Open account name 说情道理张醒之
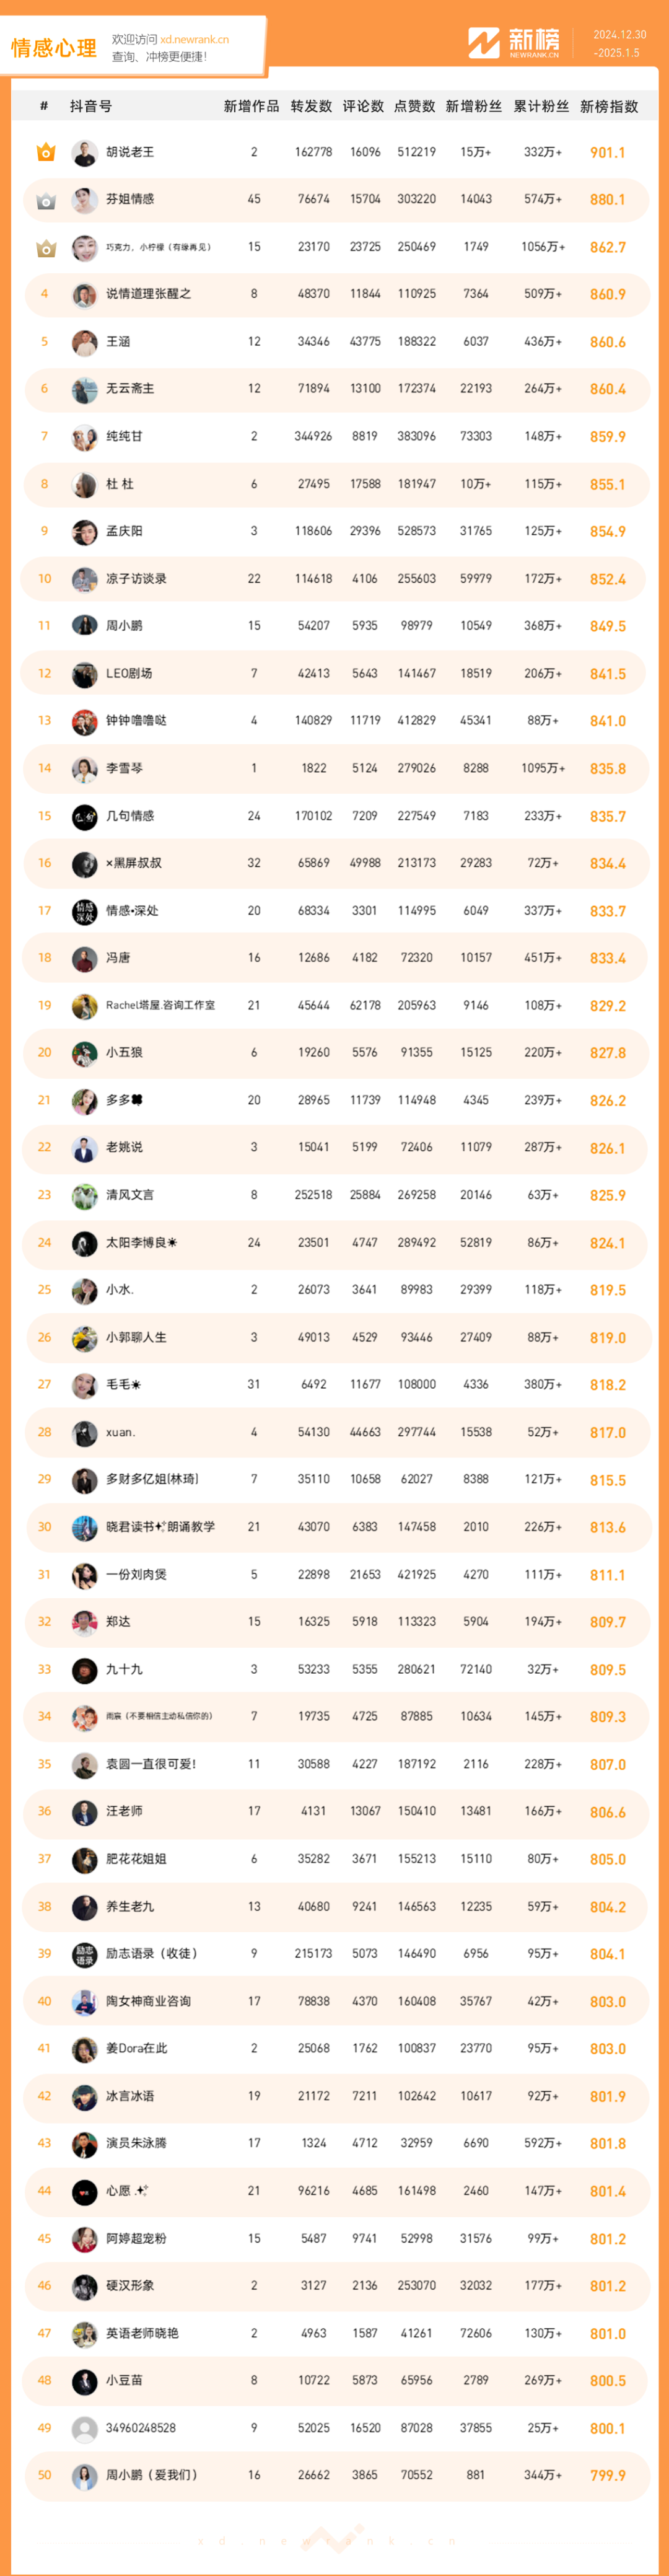 pos(148,294)
